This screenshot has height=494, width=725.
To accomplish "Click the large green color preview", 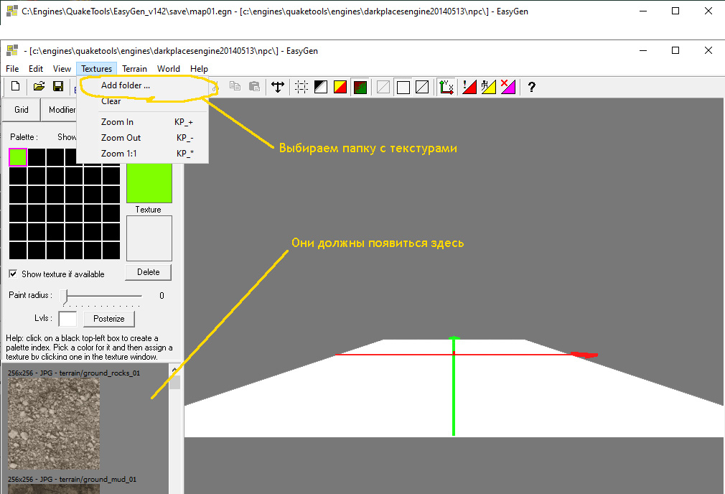I will (x=149, y=182).
